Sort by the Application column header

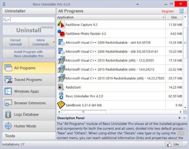111,18
